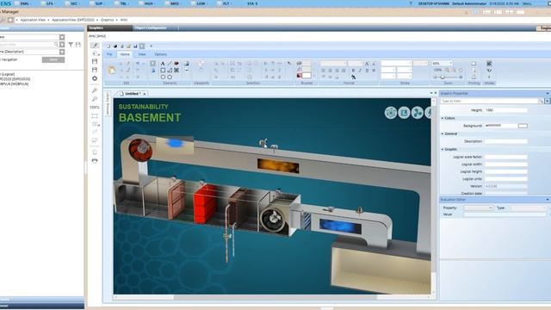Switch to the View ribbon tab

point(142,54)
